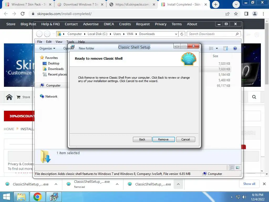Click New folder in Explorer toolbar
This screenshot has height=202, width=269.
pyautogui.click(x=86, y=48)
